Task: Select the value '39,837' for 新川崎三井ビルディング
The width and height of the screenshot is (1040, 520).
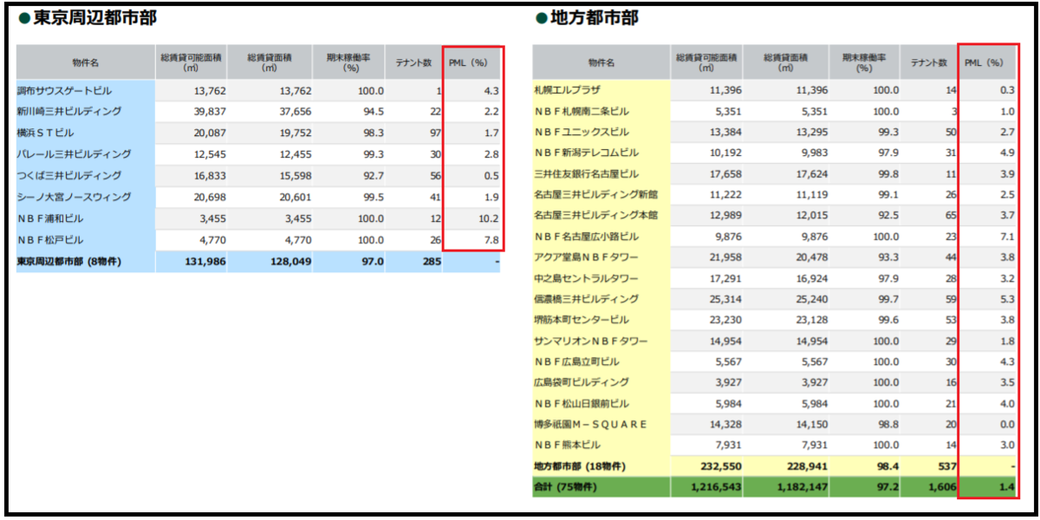Action: click(x=210, y=111)
